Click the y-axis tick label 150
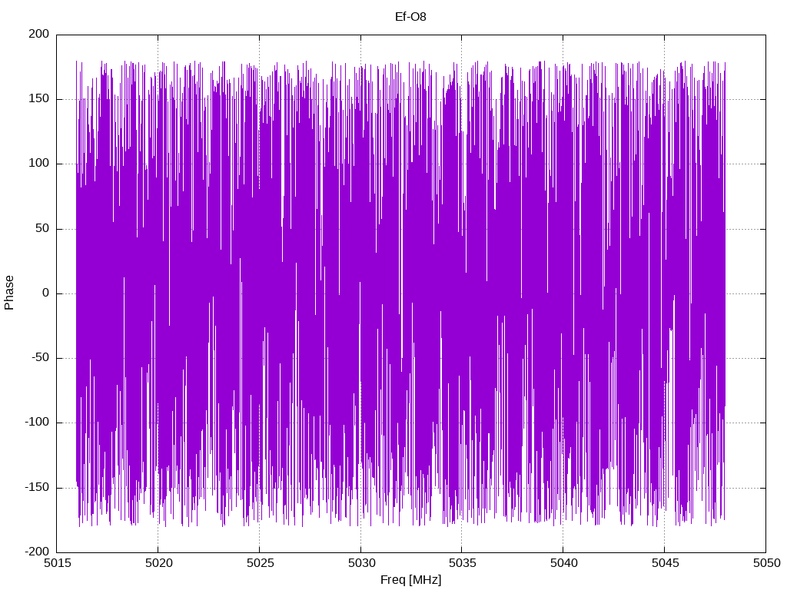 click(x=39, y=99)
